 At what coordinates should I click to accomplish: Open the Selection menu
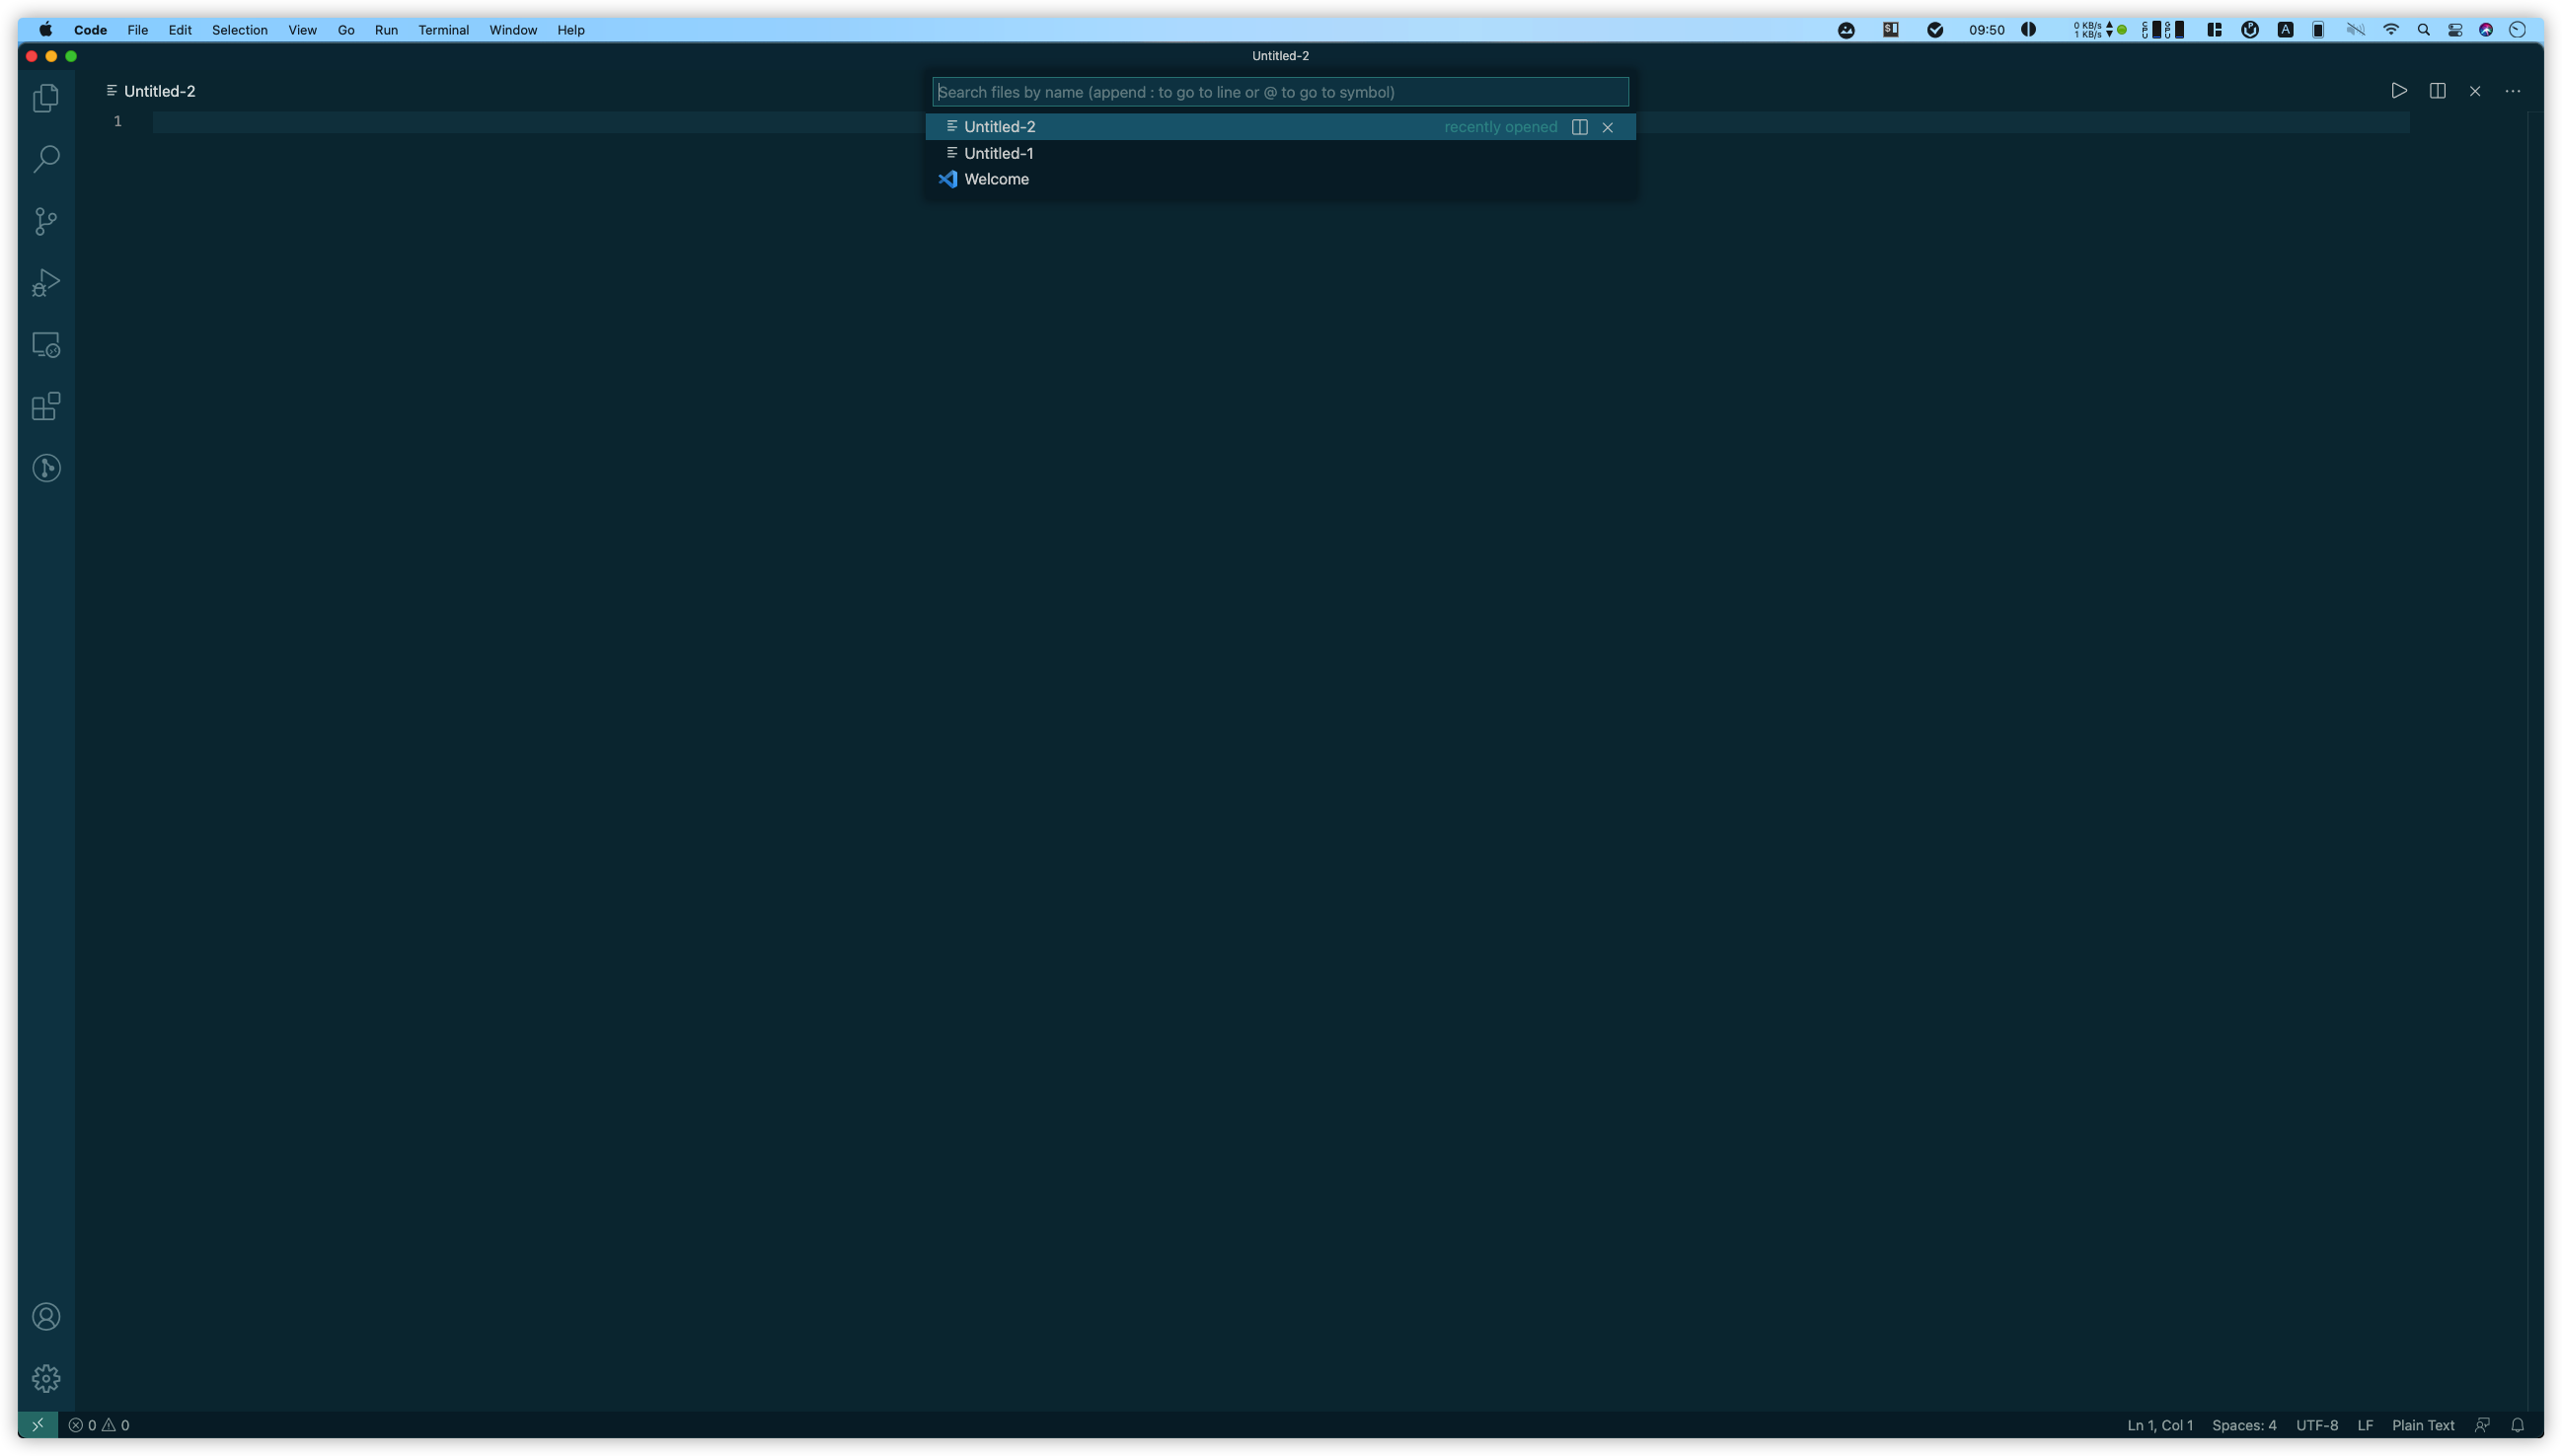[x=239, y=30]
